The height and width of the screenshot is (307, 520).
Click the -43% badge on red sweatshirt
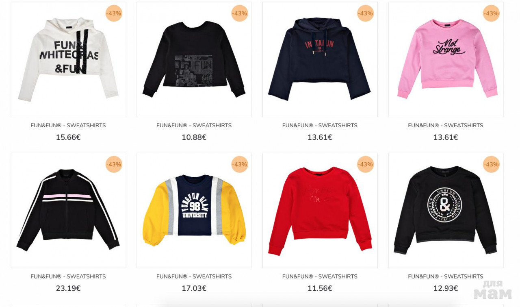(x=365, y=164)
